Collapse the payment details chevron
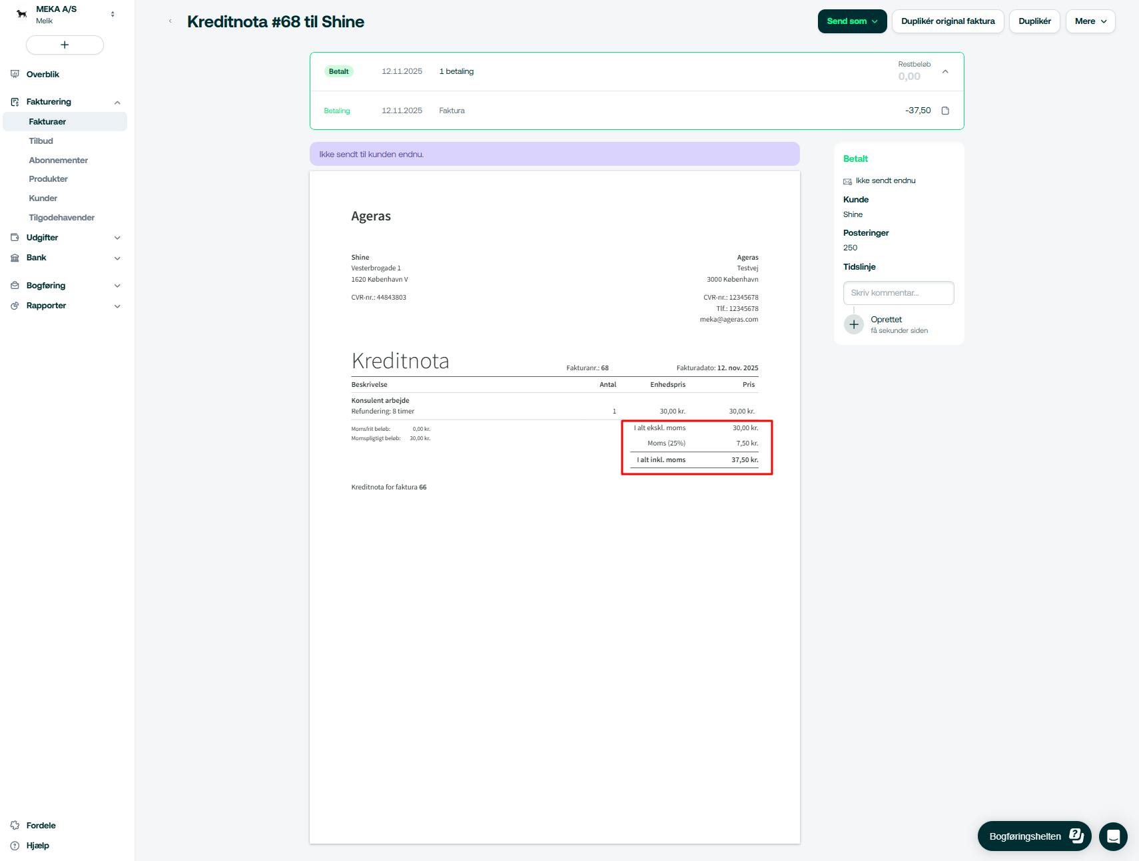Screen dimensions: 1139x861 click(x=945, y=71)
